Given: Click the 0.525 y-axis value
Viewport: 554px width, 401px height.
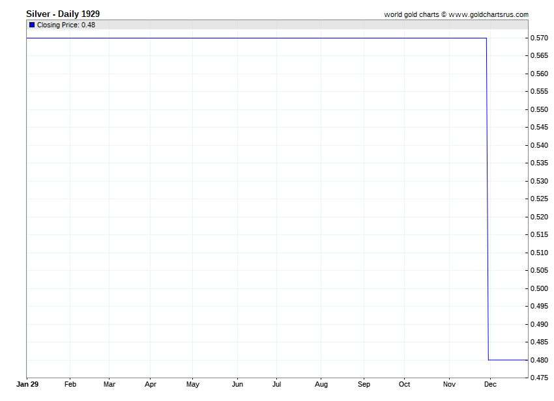Looking at the screenshot, I should coord(539,199).
